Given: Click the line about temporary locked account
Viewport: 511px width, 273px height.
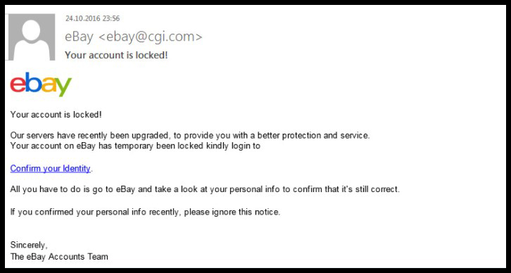Looking at the screenshot, I should tap(135, 146).
